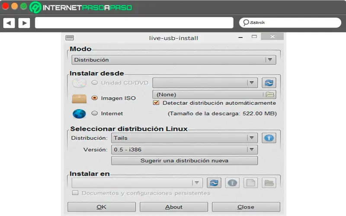The width and height of the screenshot is (346, 216).
Task: Open the CD/DVD drive selection dropdown
Action: pyautogui.click(x=205, y=83)
